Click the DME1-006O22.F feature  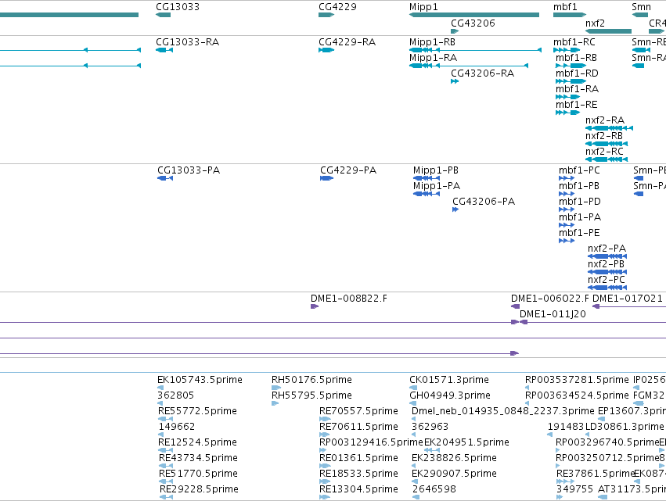coord(550,299)
